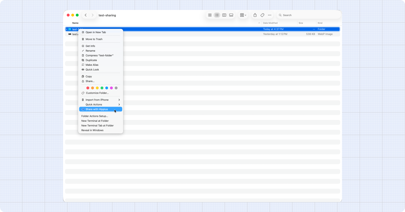Image resolution: width=405 pixels, height=212 pixels.
Task: Apply the yellow color tag
Action: (x=97, y=88)
